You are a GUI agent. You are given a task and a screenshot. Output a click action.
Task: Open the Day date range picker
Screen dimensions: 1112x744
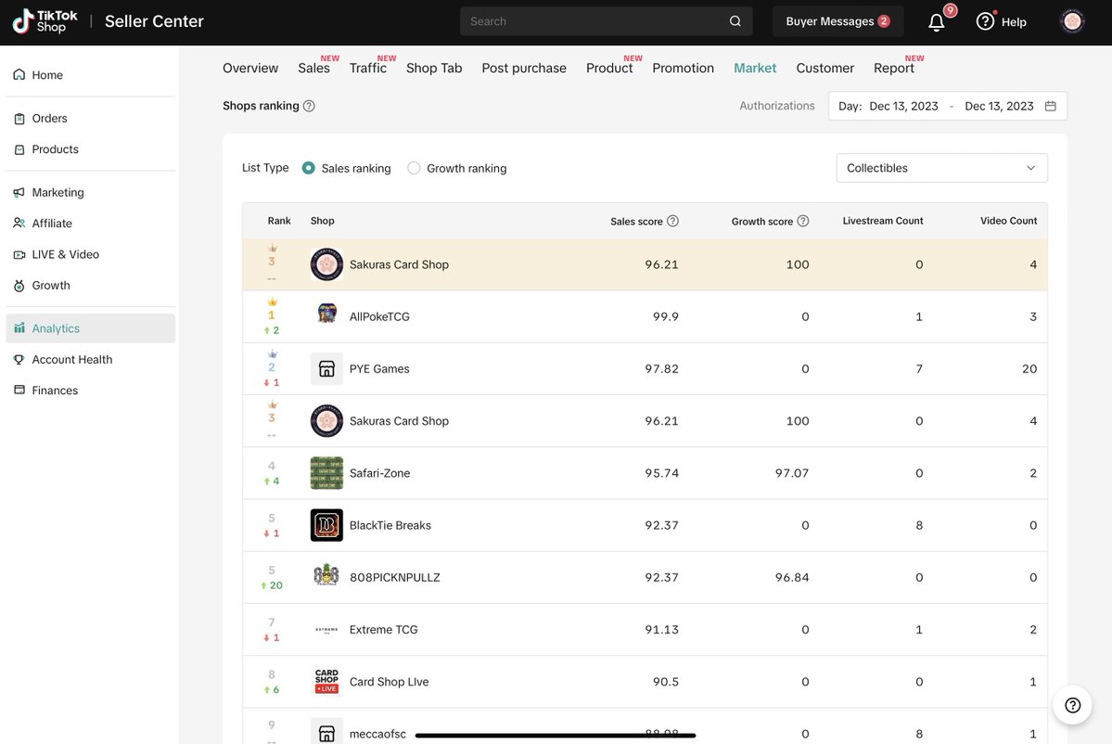click(x=948, y=106)
